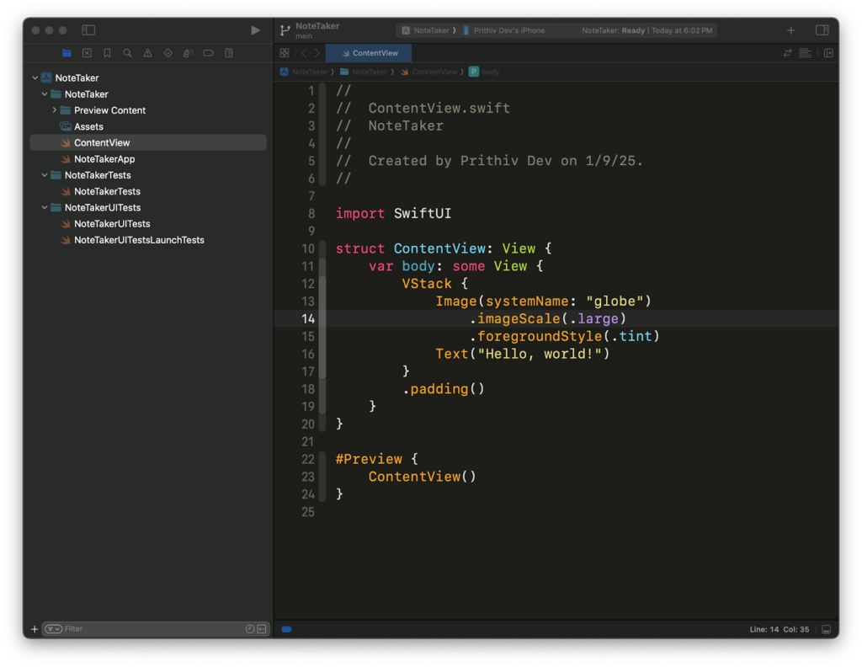Screen dimensions: 862x667
Task: Open the Report navigator
Action: (x=228, y=52)
